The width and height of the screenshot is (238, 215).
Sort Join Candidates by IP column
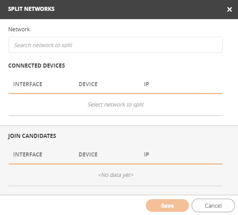146,155
